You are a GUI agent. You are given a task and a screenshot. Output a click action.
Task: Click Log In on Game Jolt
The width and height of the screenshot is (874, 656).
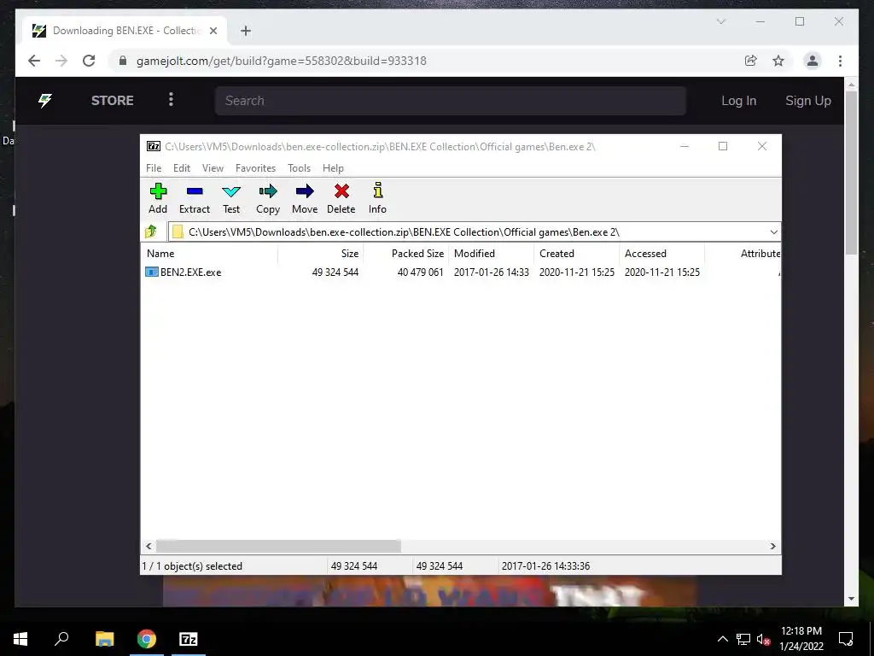click(738, 101)
